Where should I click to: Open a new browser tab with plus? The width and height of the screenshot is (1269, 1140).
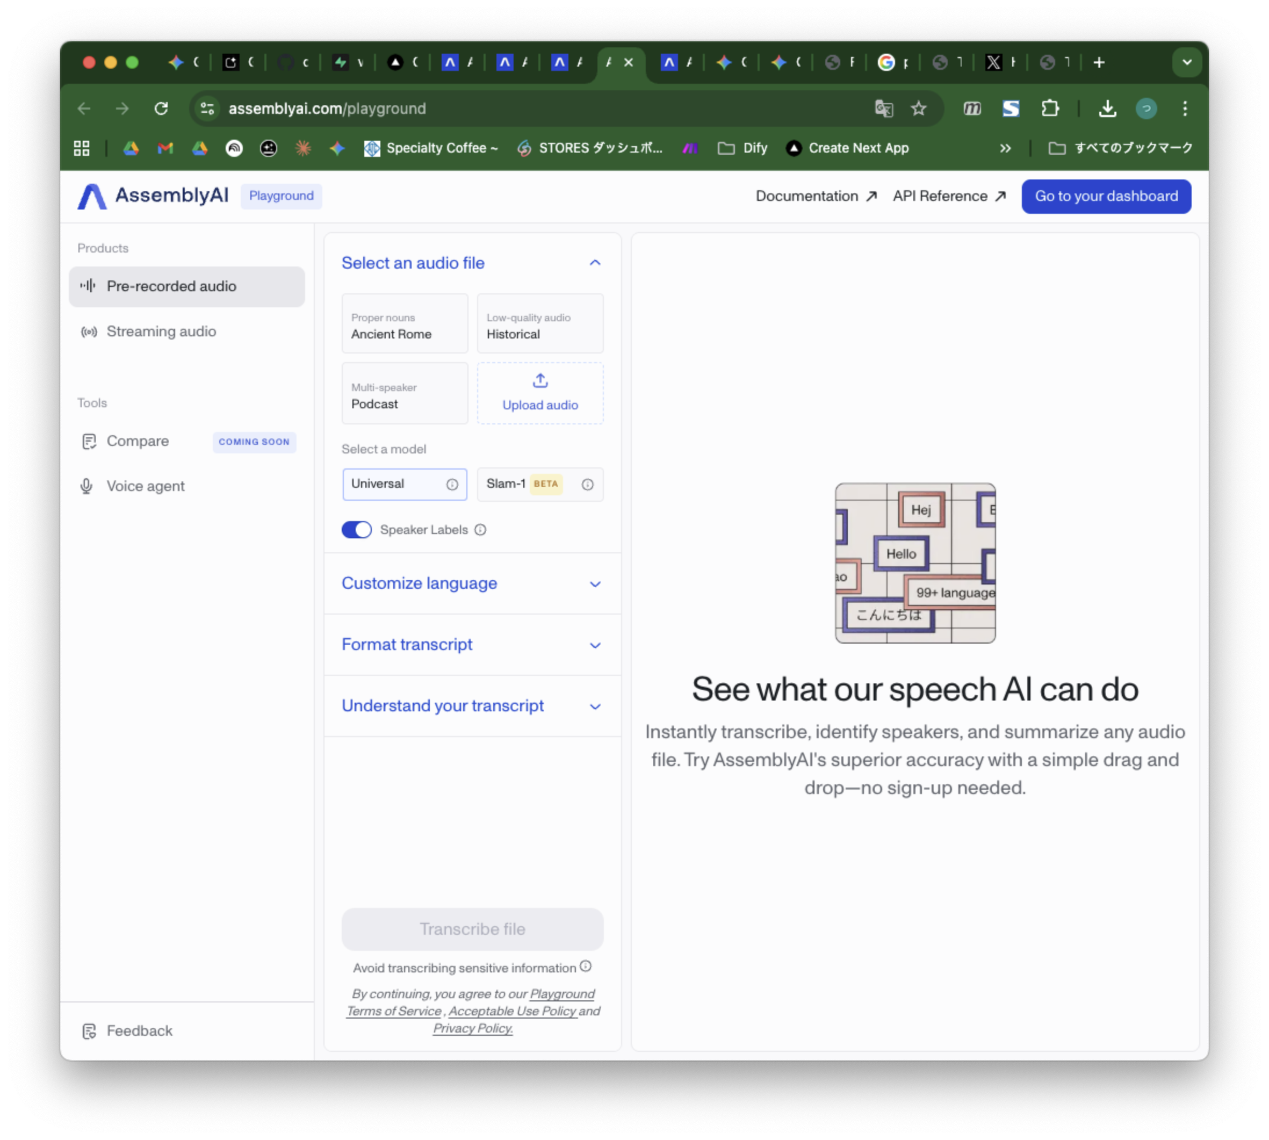1099,62
